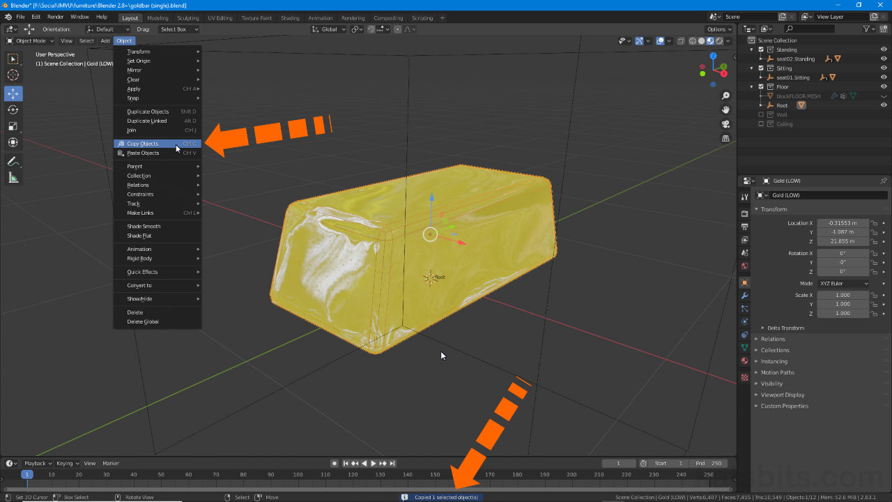Choose Copy Objects from the Object menu
The image size is (892, 502).
pyautogui.click(x=146, y=143)
